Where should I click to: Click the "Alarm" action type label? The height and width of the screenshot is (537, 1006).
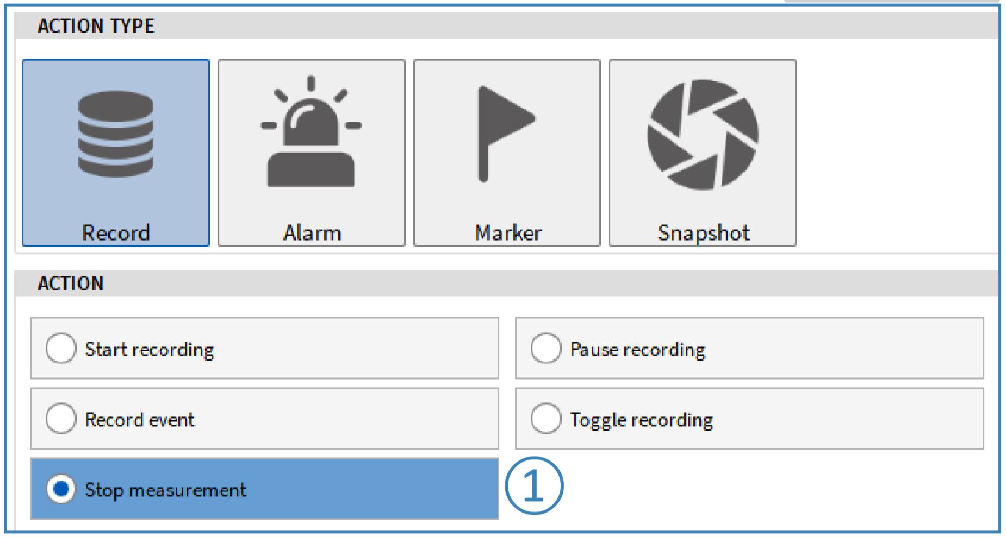coord(312,232)
